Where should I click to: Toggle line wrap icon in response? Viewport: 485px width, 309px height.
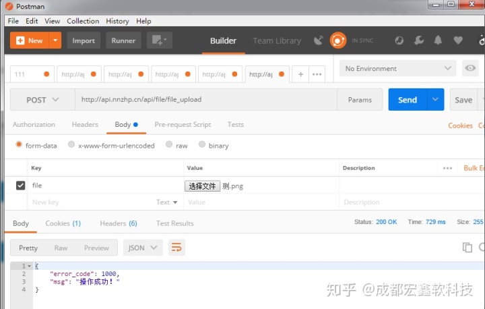pos(176,248)
